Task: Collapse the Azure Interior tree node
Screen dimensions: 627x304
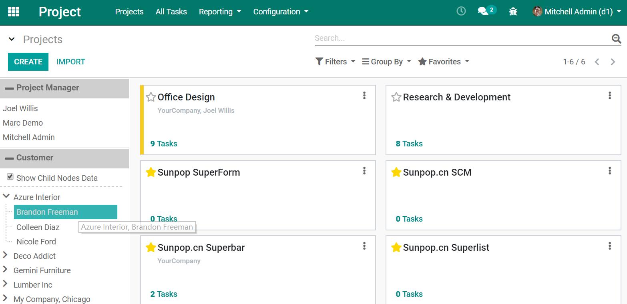Action: tap(6, 196)
